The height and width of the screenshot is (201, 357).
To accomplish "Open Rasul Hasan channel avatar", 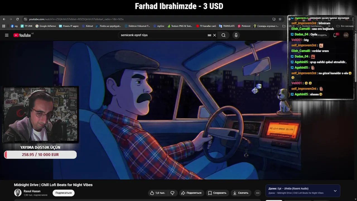I will coord(18,193).
